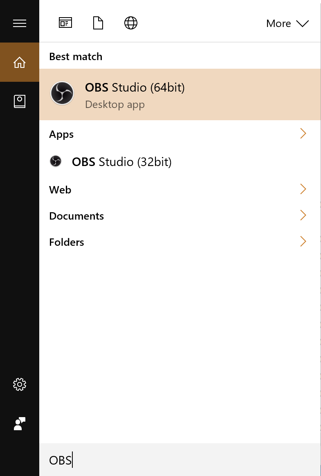Launch OBS Studio (32bit) app result
This screenshot has width=321, height=476.
pyautogui.click(x=122, y=162)
